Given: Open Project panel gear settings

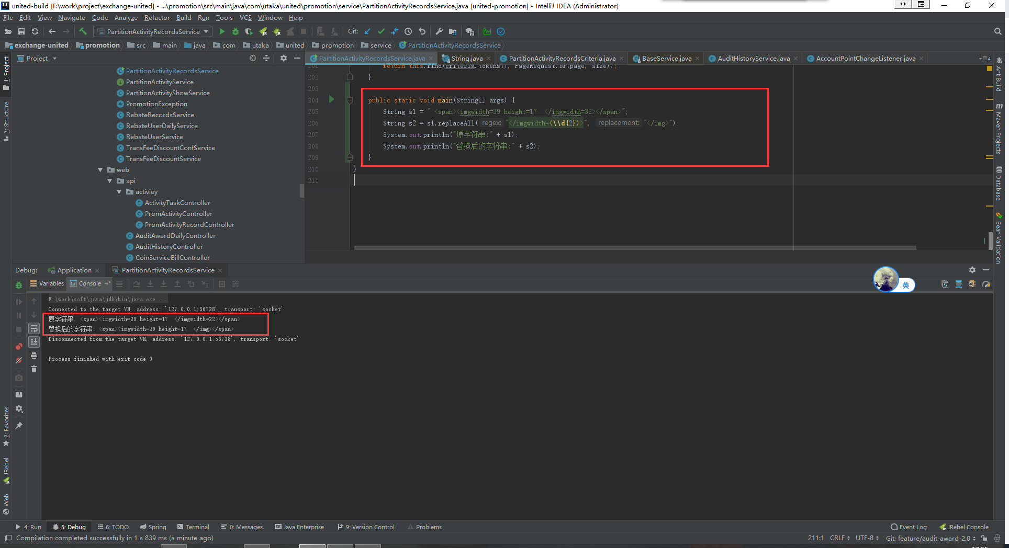Looking at the screenshot, I should [x=284, y=58].
